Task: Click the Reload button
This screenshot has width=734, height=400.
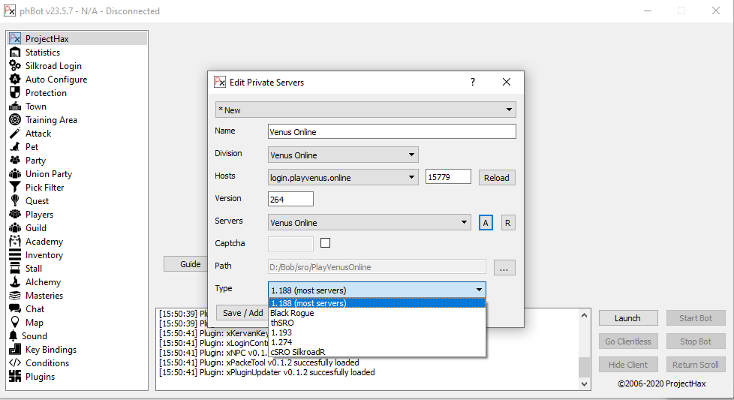Action: (x=496, y=178)
